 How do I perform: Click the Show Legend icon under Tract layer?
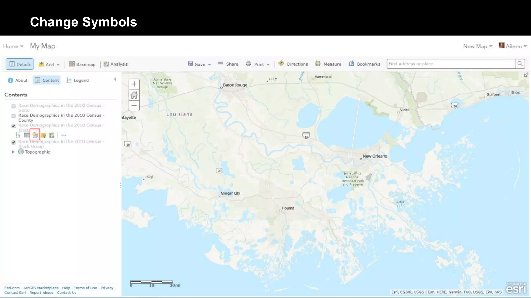[18, 135]
